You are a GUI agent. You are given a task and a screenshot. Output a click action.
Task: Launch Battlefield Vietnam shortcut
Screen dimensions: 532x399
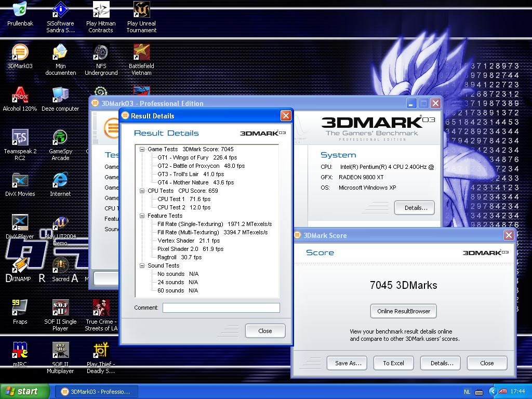coord(141,60)
